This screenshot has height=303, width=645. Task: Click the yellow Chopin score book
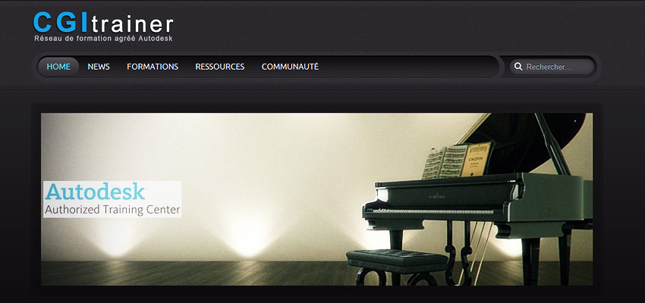pos(477,159)
